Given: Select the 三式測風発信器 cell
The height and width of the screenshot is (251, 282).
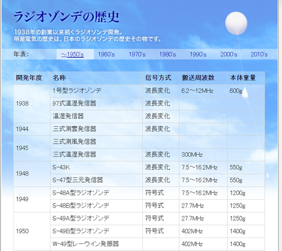Looking at the screenshot, I should 96,142.
